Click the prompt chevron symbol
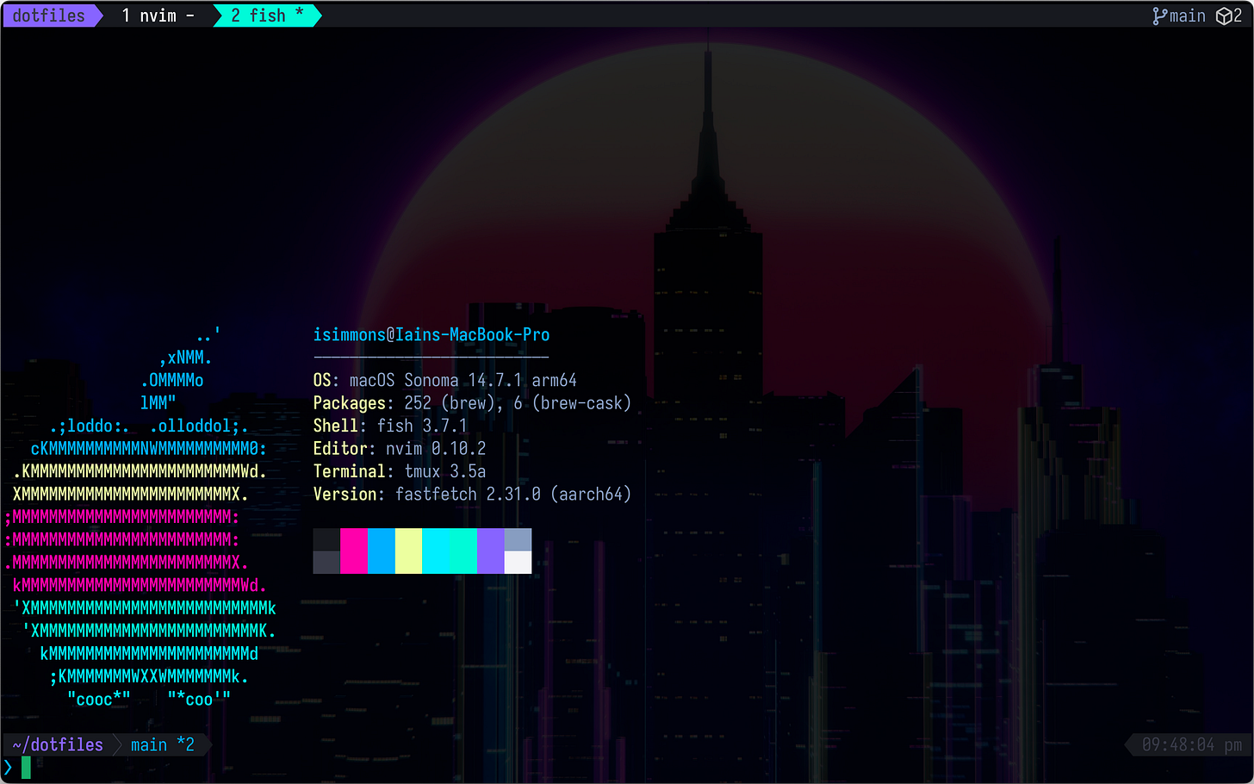Screen dimensions: 1254x784 (9, 768)
